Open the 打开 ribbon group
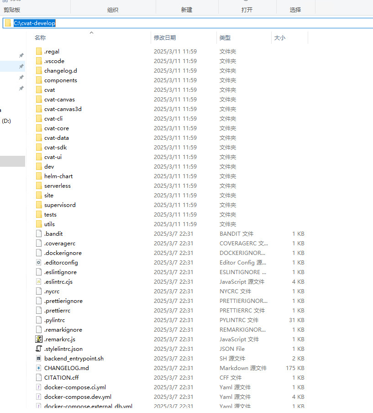 pos(247,10)
